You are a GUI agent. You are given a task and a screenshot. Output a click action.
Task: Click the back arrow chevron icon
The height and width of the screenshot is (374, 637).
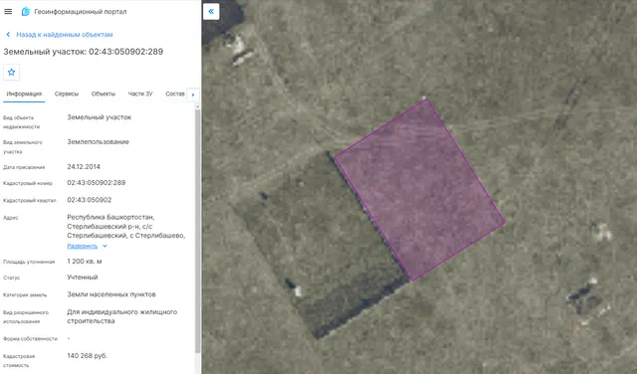pyautogui.click(x=8, y=35)
